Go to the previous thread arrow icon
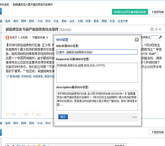The image size is (165, 146). tap(156, 29)
